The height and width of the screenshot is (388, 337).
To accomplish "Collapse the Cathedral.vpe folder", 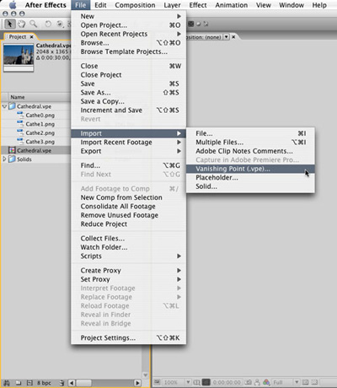I will (x=4, y=106).
